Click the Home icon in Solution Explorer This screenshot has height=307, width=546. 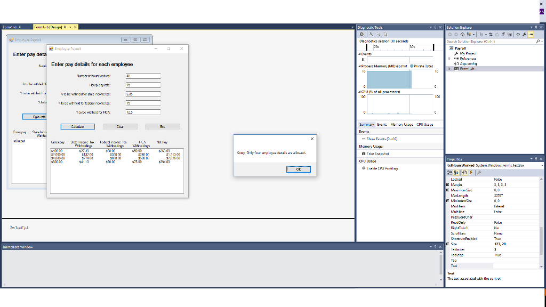[x=462, y=34]
